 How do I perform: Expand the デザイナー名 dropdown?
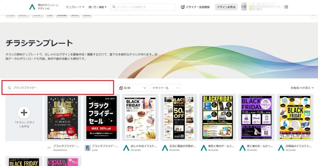pyautogui.click(x=165, y=88)
